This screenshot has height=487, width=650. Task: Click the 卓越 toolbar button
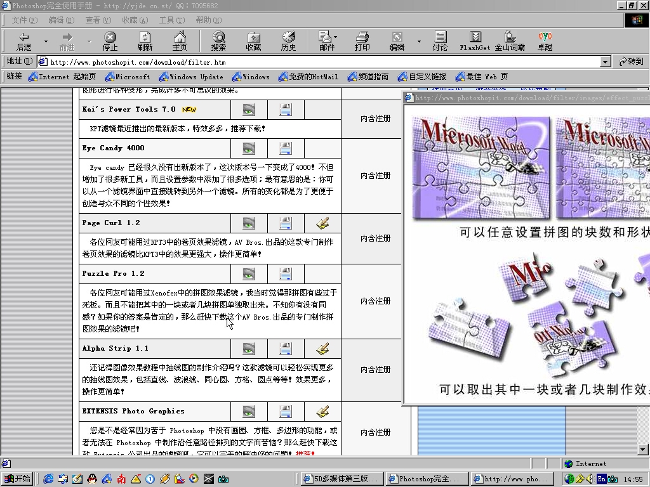click(545, 41)
